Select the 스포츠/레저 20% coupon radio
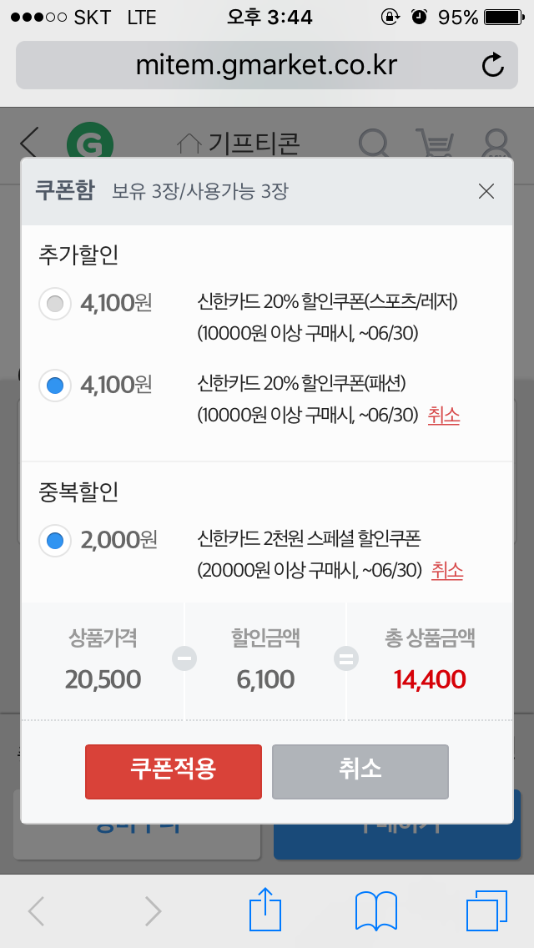The width and height of the screenshot is (534, 948). [x=55, y=303]
